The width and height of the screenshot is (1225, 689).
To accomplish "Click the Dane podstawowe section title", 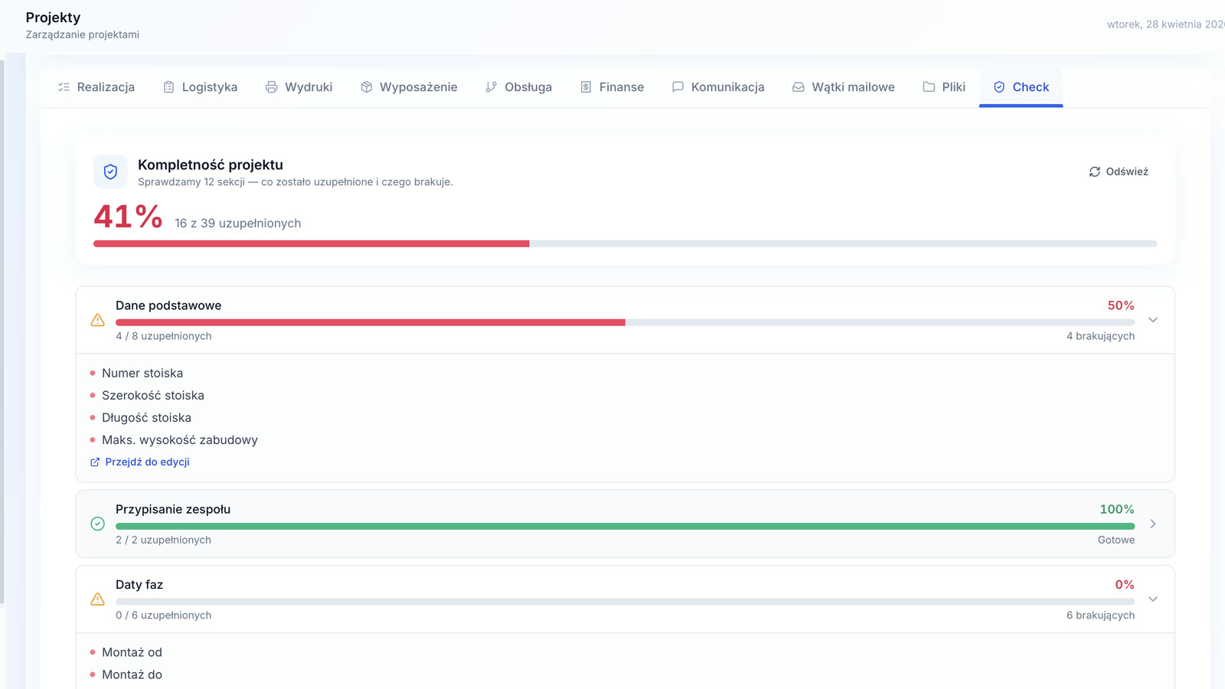I will tap(168, 305).
